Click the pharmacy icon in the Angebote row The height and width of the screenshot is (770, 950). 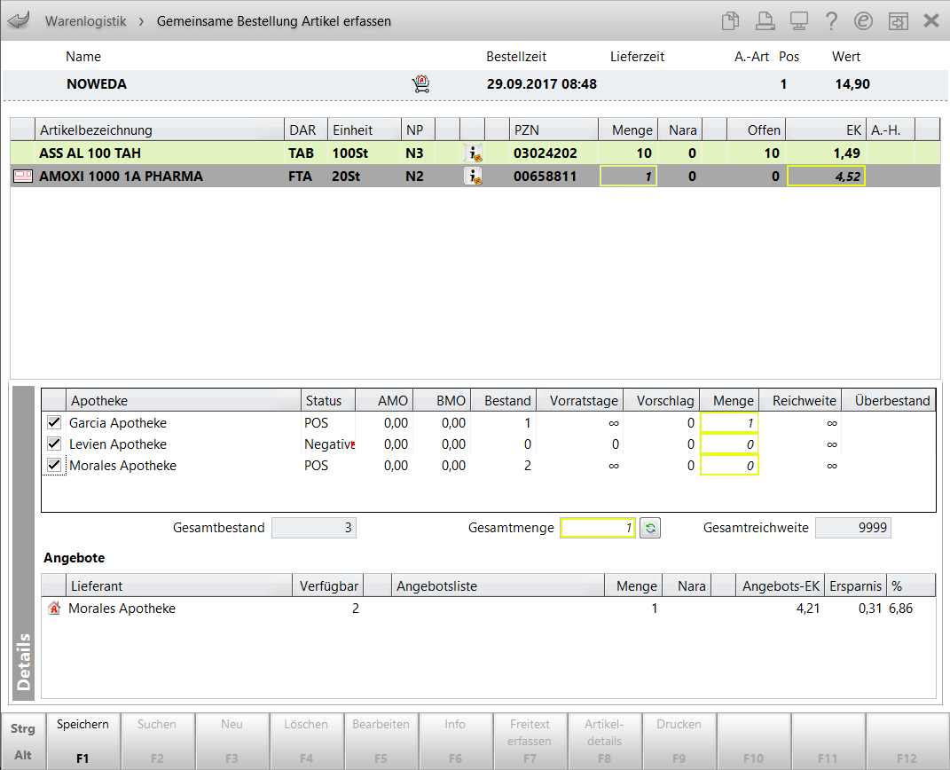(54, 609)
